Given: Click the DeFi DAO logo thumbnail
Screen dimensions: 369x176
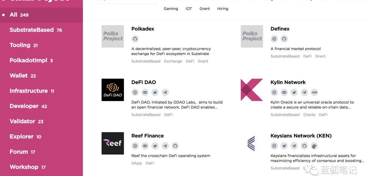Looking at the screenshot, I should click(x=113, y=90).
